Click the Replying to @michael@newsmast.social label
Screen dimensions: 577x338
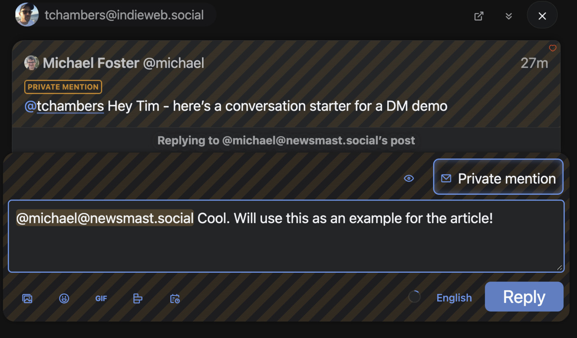286,140
